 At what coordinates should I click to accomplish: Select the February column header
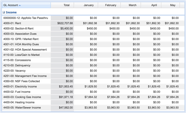tap(109, 5)
